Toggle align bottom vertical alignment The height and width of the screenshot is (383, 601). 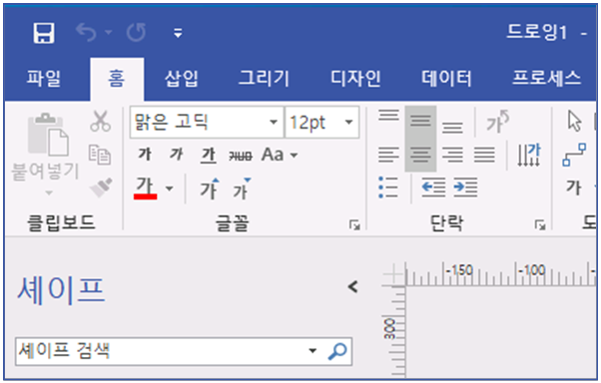(x=452, y=128)
